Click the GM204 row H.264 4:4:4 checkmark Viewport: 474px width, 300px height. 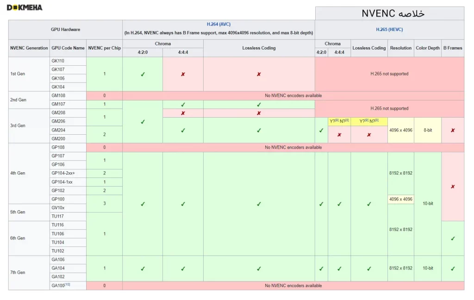click(183, 131)
